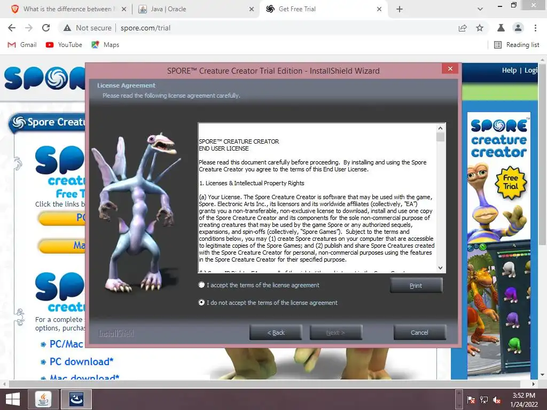Click the license text scrollbar thumb

point(440,137)
